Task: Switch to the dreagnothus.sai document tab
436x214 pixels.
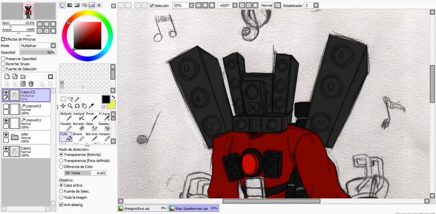Action: (x=142, y=208)
